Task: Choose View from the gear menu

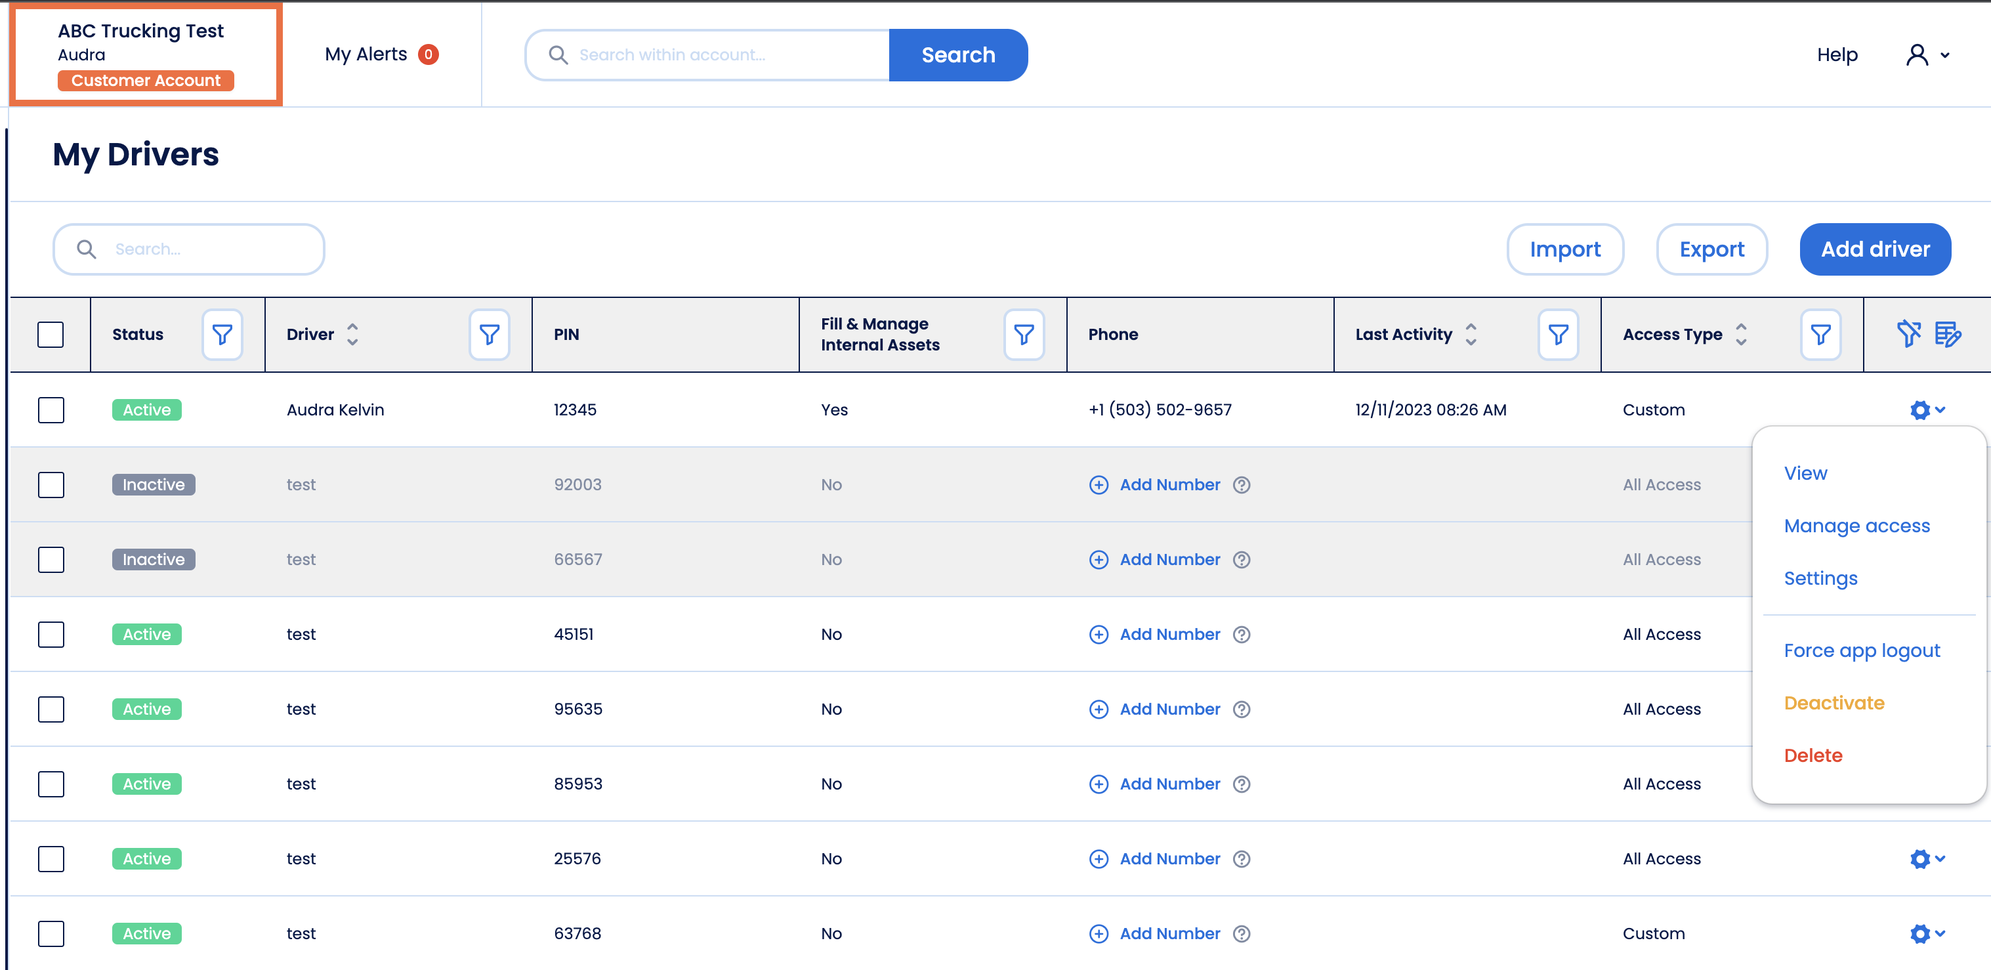Action: tap(1805, 473)
